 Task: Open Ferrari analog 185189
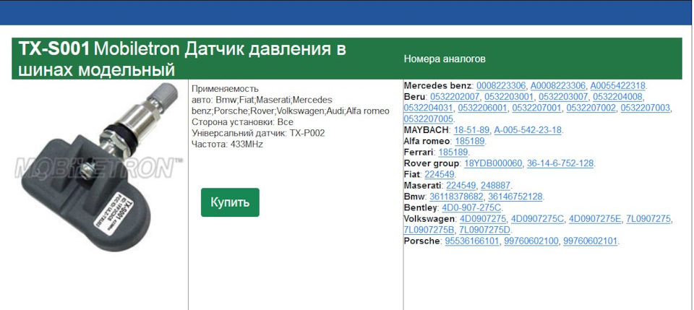click(x=453, y=152)
